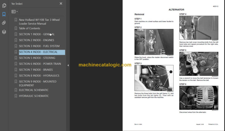Open SECTION 9 INDEX - MOUNTED EQUIPMENT bookmark

37,83
